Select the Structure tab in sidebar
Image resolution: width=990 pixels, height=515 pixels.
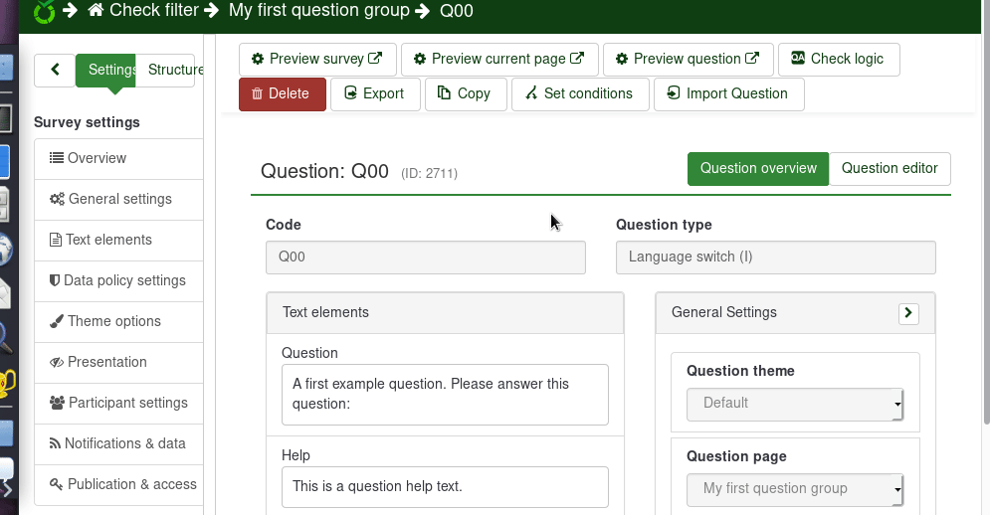[x=175, y=70]
